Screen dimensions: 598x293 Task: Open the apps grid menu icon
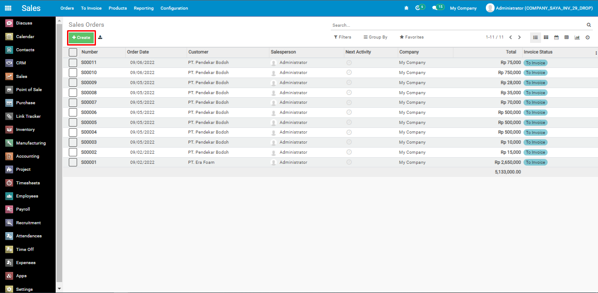coord(8,8)
